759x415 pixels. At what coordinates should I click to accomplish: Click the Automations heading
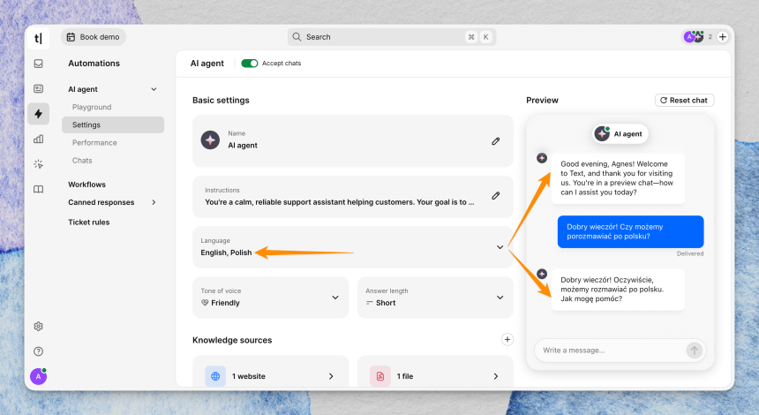point(94,64)
